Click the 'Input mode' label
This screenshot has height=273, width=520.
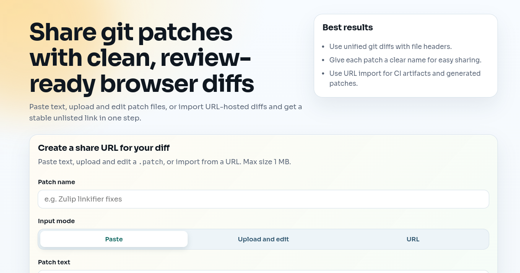click(x=56, y=221)
